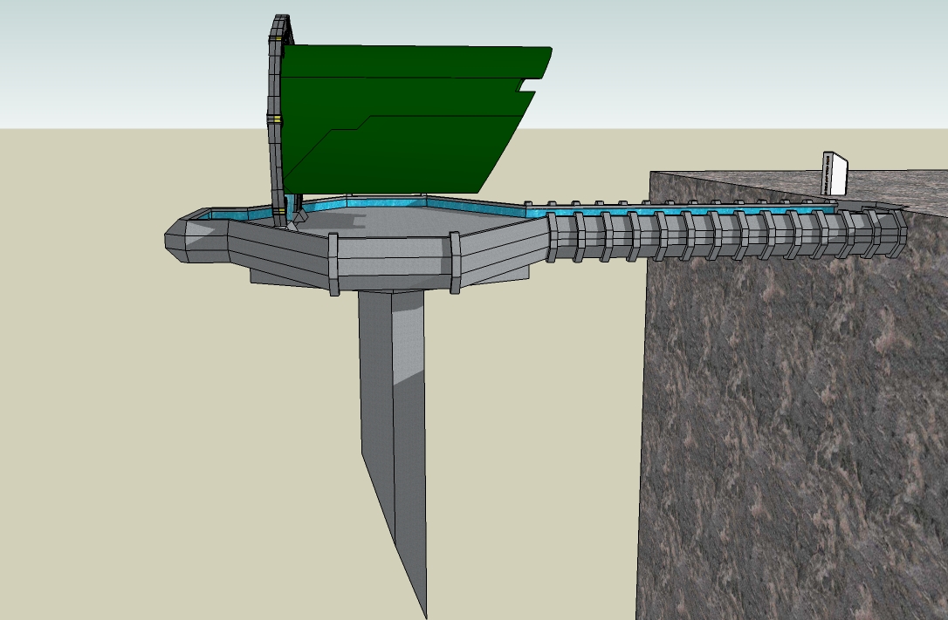This screenshot has height=620, width=948.
Task: Click the pointed left nose of the platform
Action: (188, 239)
